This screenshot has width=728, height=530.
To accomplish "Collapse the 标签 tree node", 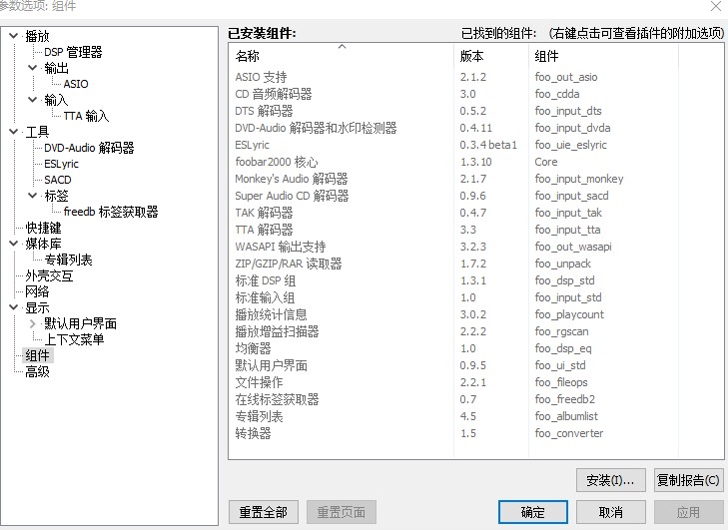I will click(33, 196).
